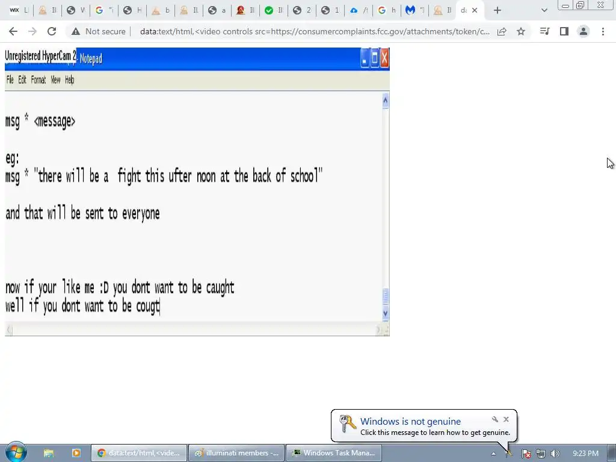Screen dimensions: 616x462
Task: Click the browser forward arrow
Action: (32, 31)
